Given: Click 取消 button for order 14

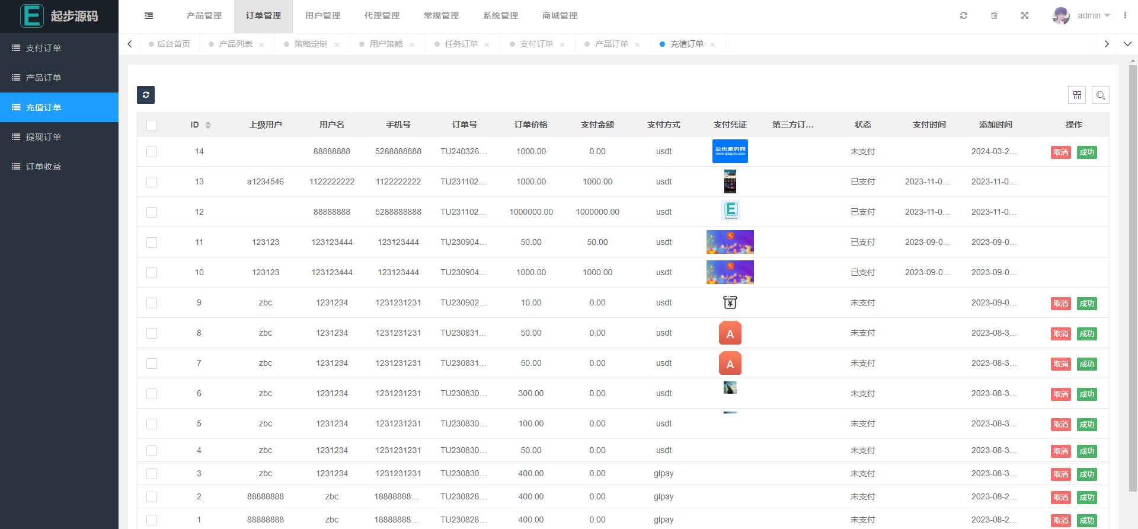Looking at the screenshot, I should point(1060,152).
